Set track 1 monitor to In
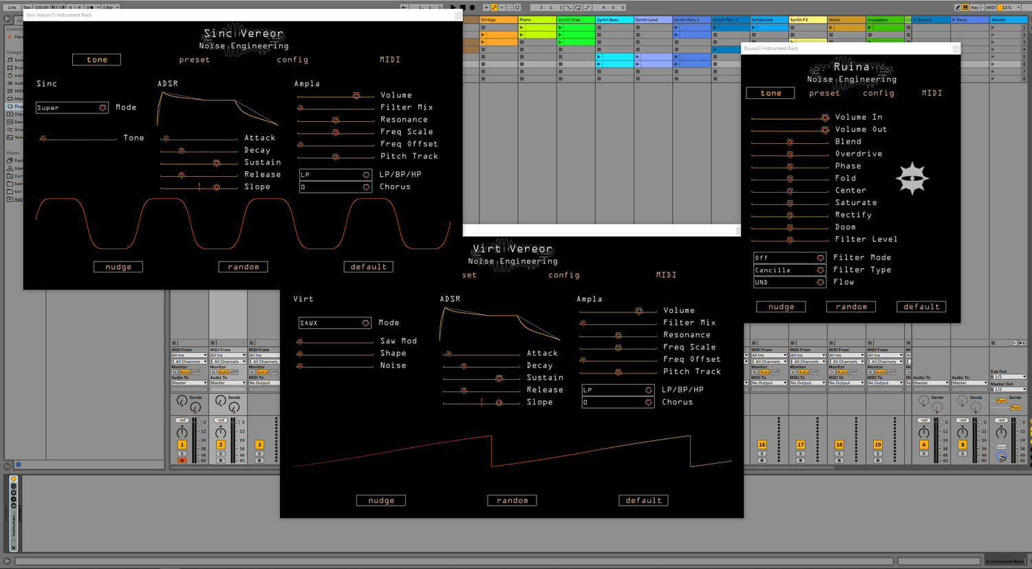The width and height of the screenshot is (1032, 569). [175, 372]
